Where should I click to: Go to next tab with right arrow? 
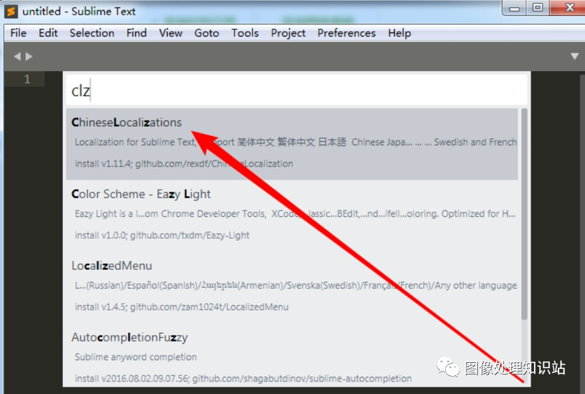pos(29,56)
